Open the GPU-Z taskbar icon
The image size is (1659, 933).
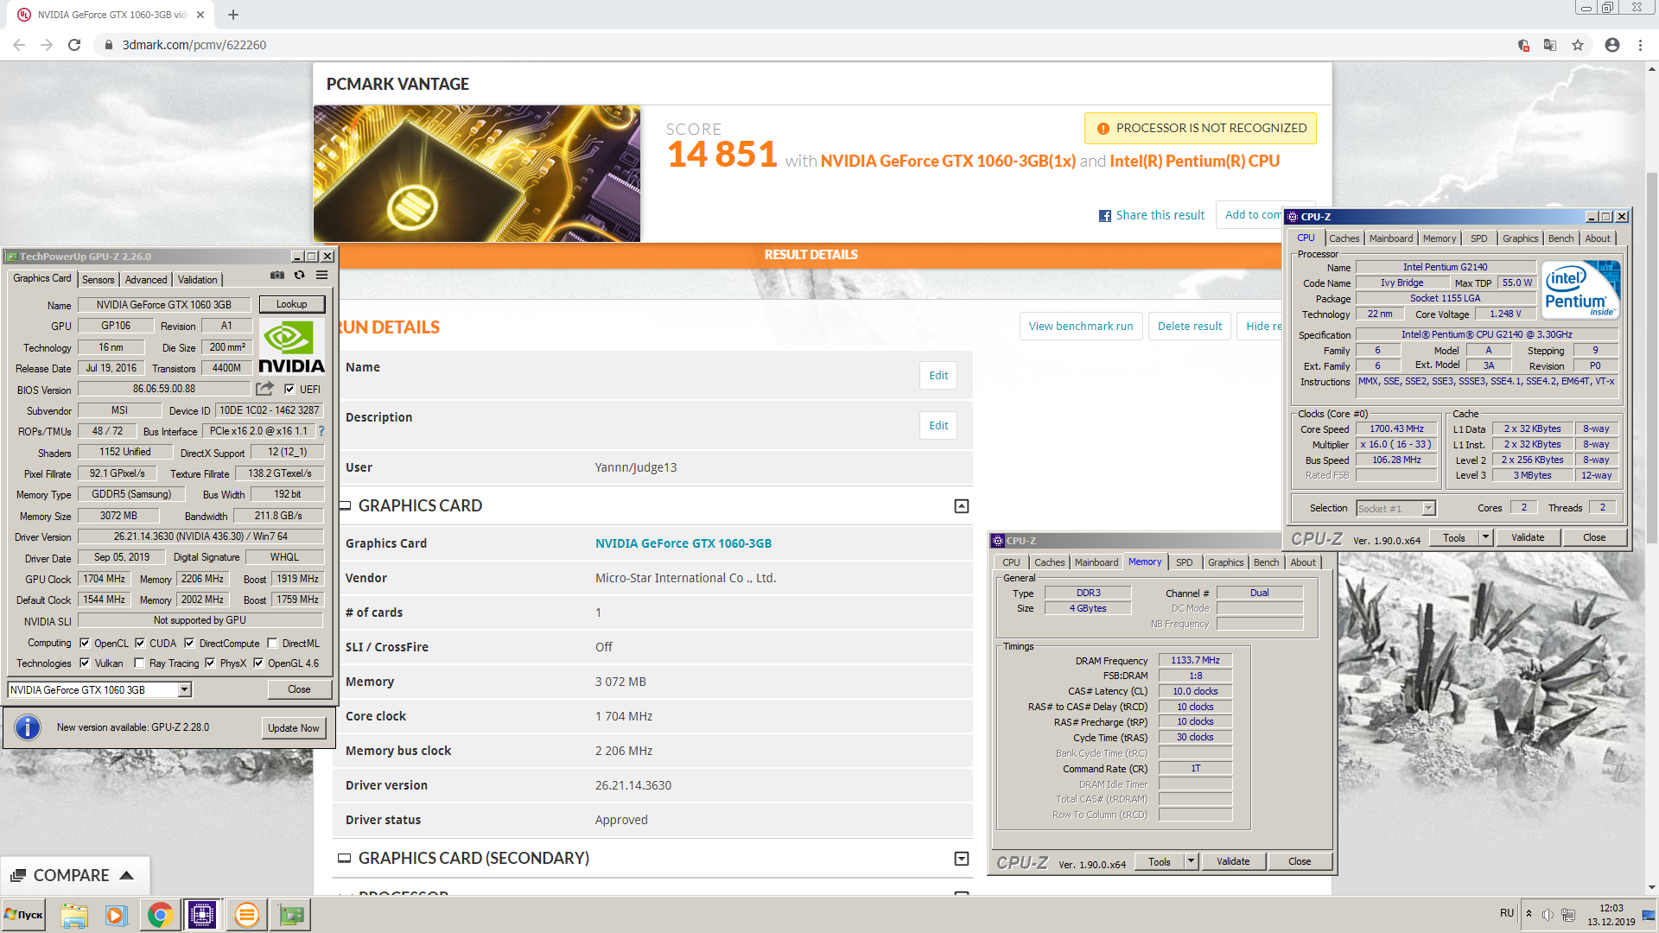point(291,915)
